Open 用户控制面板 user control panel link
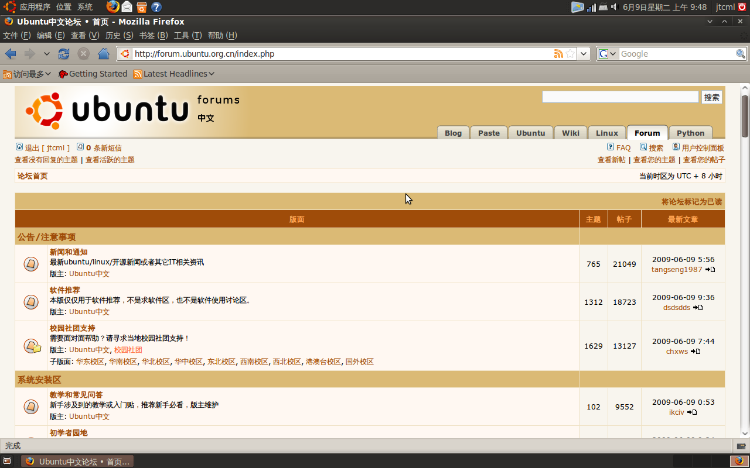The width and height of the screenshot is (750, 468). pyautogui.click(x=703, y=148)
